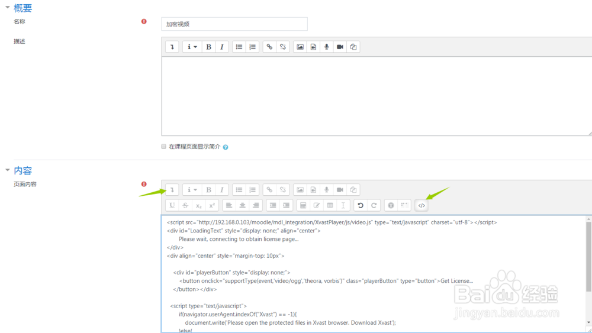Click the indent button
The width and height of the screenshot is (592, 333).
click(x=287, y=205)
